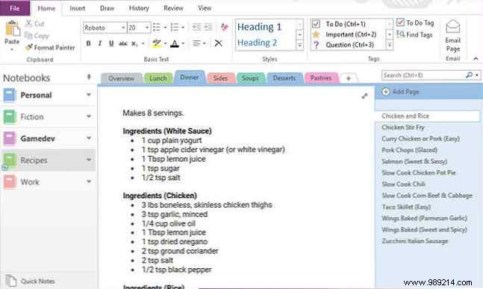Open the Lunch section tab
Viewport: 483px width, 289px height.
point(158,79)
